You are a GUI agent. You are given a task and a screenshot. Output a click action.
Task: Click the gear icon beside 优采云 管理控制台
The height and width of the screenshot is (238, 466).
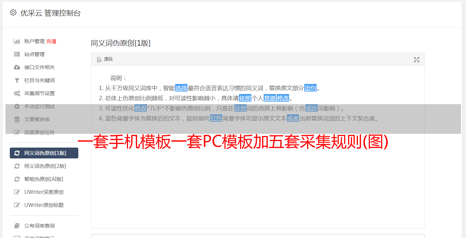coord(13,13)
